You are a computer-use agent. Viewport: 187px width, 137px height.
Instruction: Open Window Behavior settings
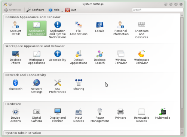[121, 57]
